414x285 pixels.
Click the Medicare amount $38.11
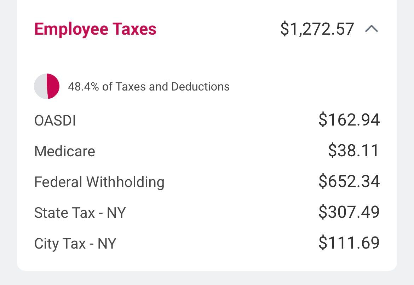pyautogui.click(x=353, y=151)
